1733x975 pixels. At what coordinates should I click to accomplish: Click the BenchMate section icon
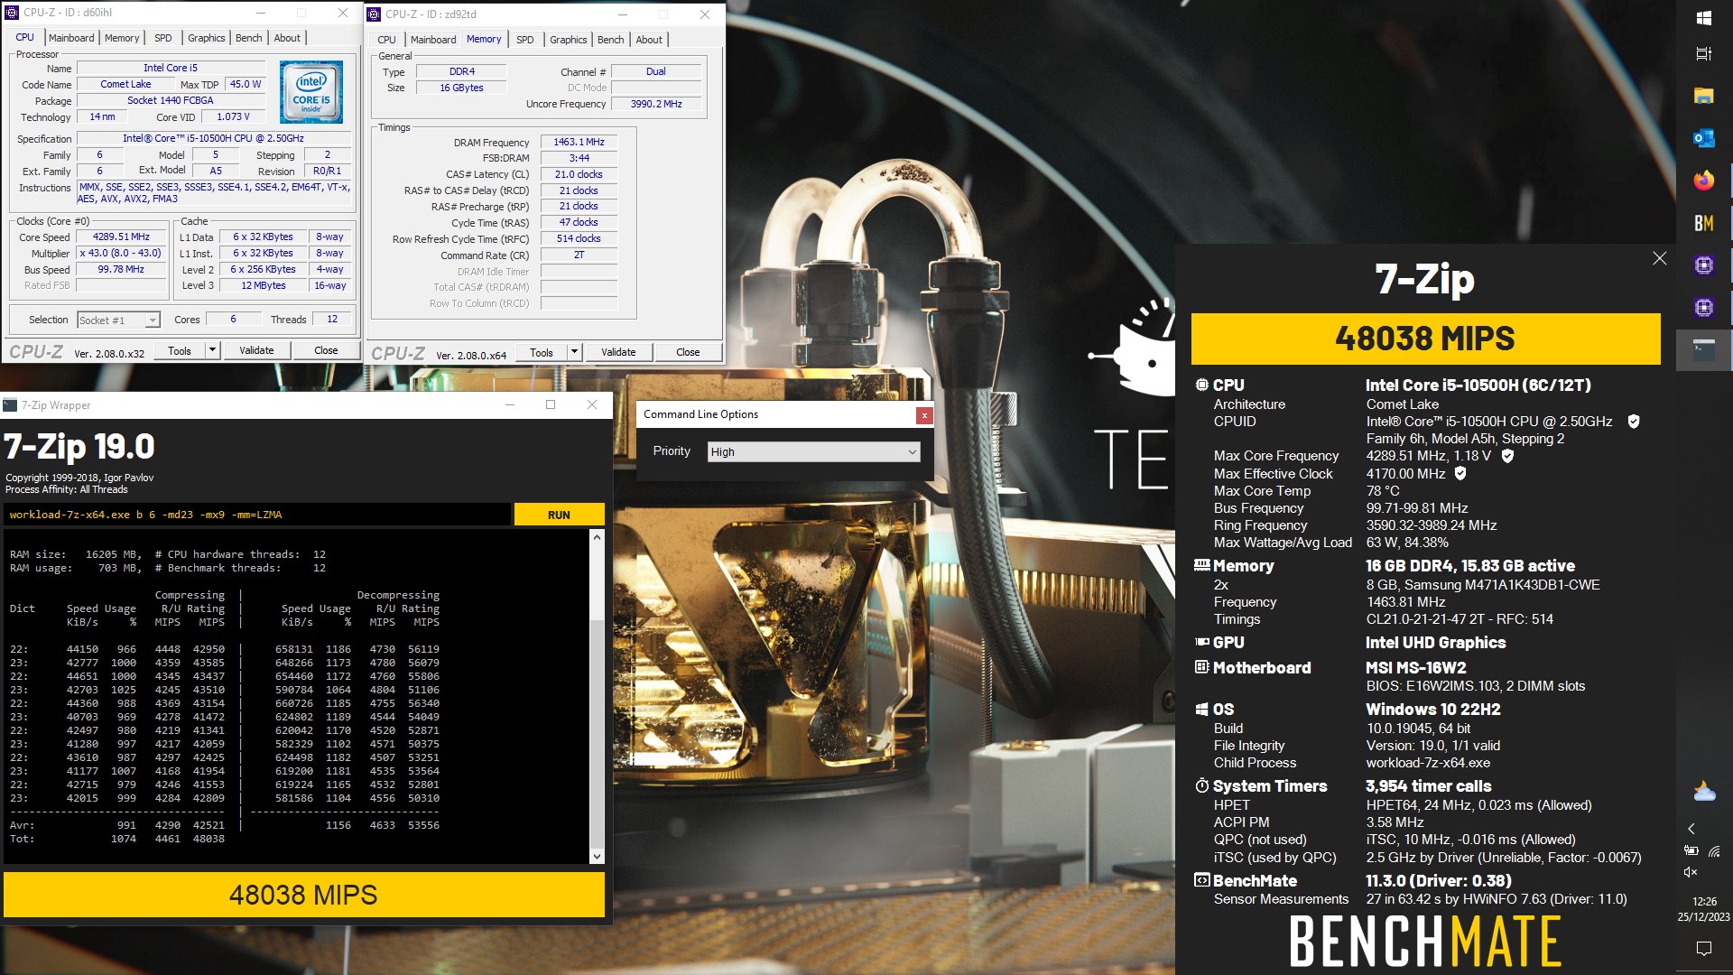click(1201, 880)
